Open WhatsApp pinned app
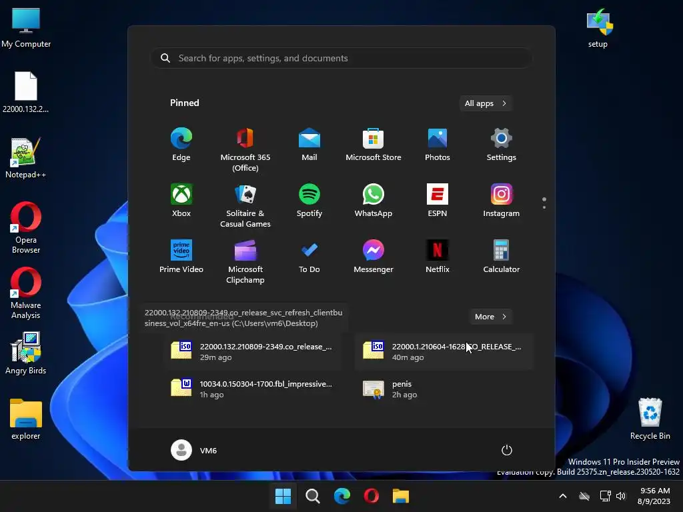This screenshot has height=512, width=683. click(374, 200)
